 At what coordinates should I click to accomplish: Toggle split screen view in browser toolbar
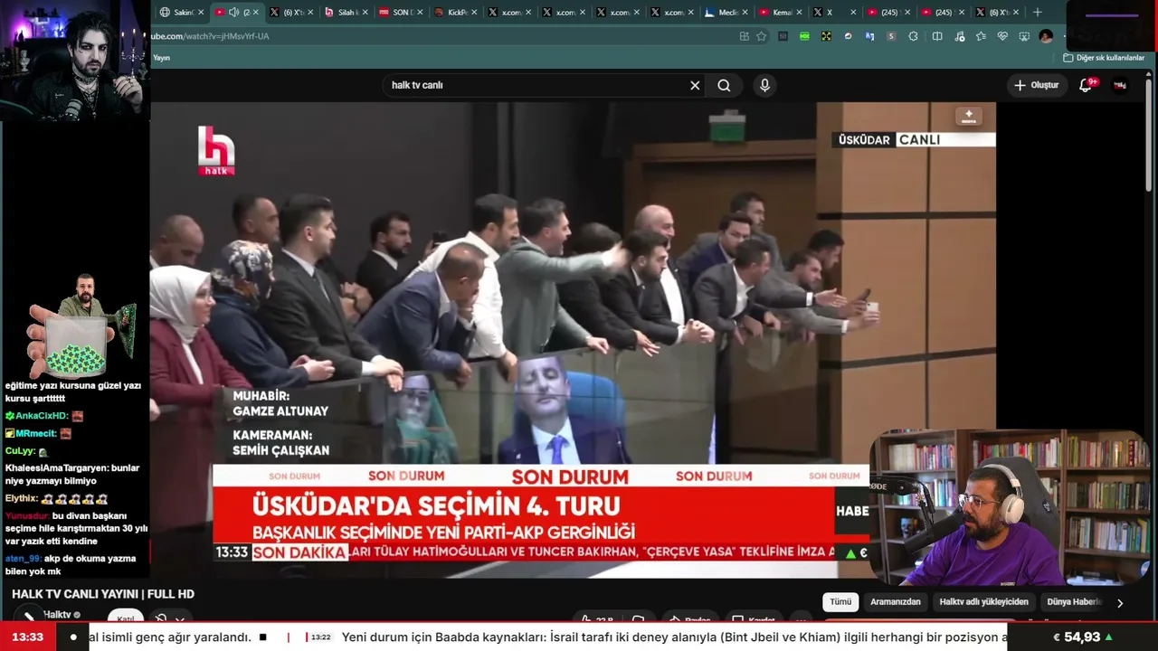[937, 36]
